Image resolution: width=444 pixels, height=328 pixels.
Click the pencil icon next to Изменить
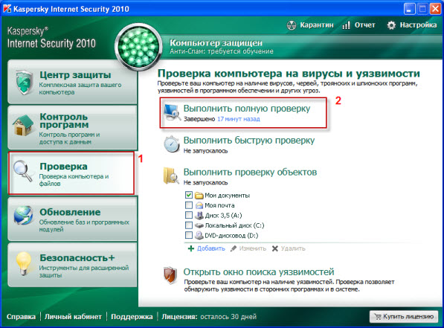(x=234, y=248)
